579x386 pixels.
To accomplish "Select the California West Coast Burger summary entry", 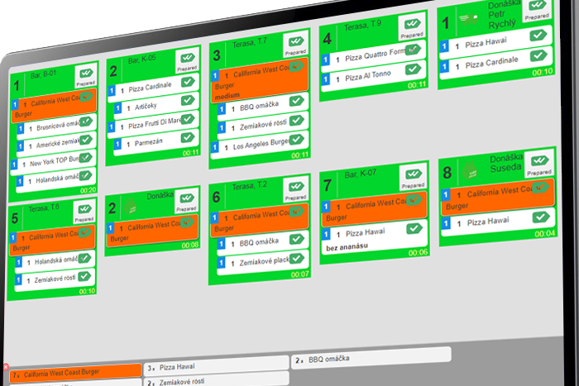I will pos(76,374).
